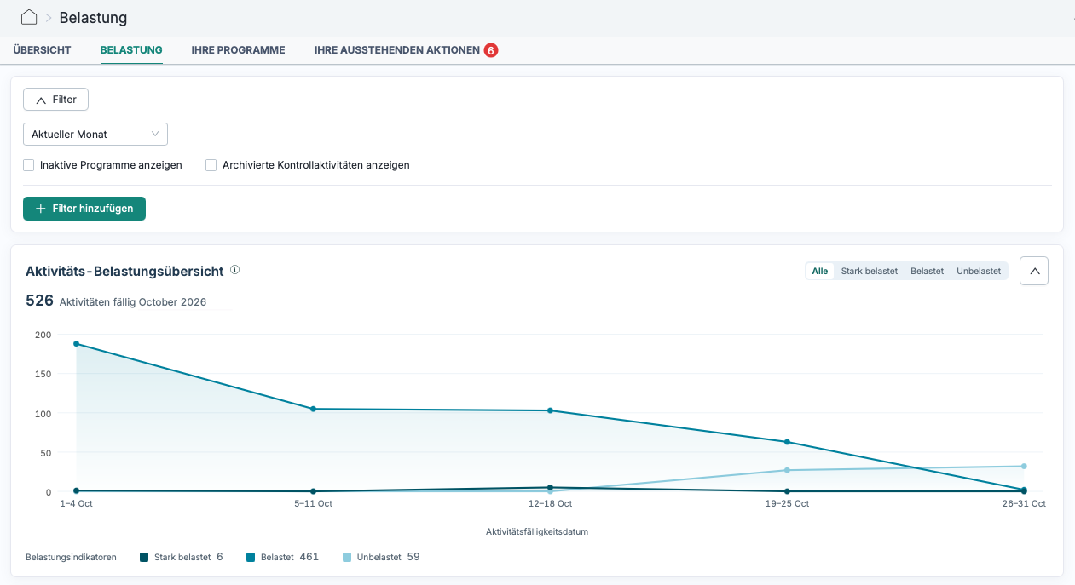Filter chart to Unbelastet activities

tap(979, 271)
